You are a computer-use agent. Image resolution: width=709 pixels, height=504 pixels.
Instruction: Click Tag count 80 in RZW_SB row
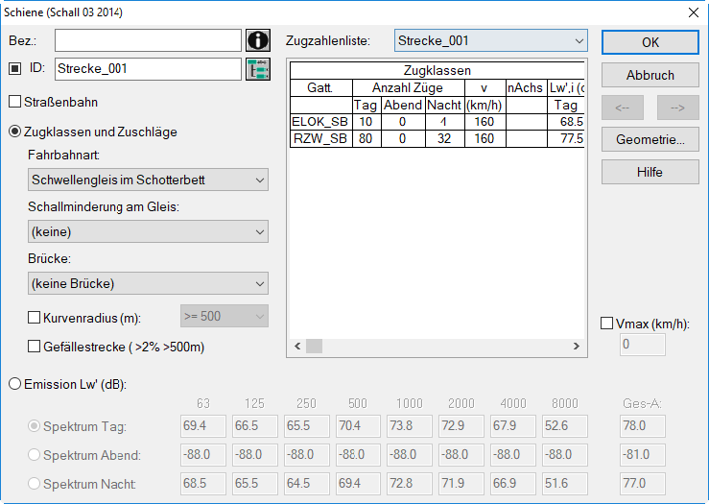[366, 138]
